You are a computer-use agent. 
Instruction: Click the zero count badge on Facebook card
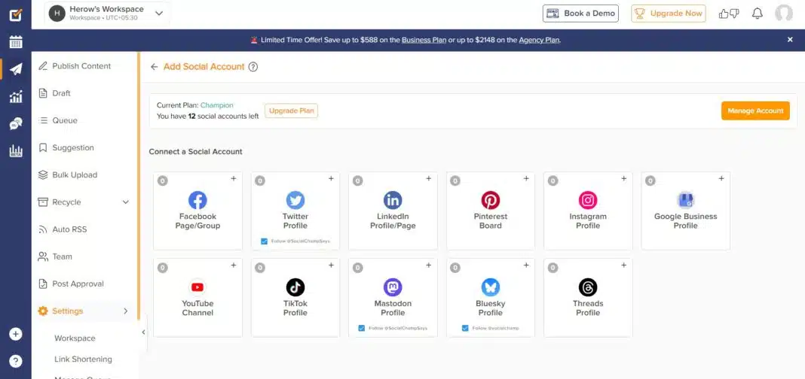(x=163, y=180)
